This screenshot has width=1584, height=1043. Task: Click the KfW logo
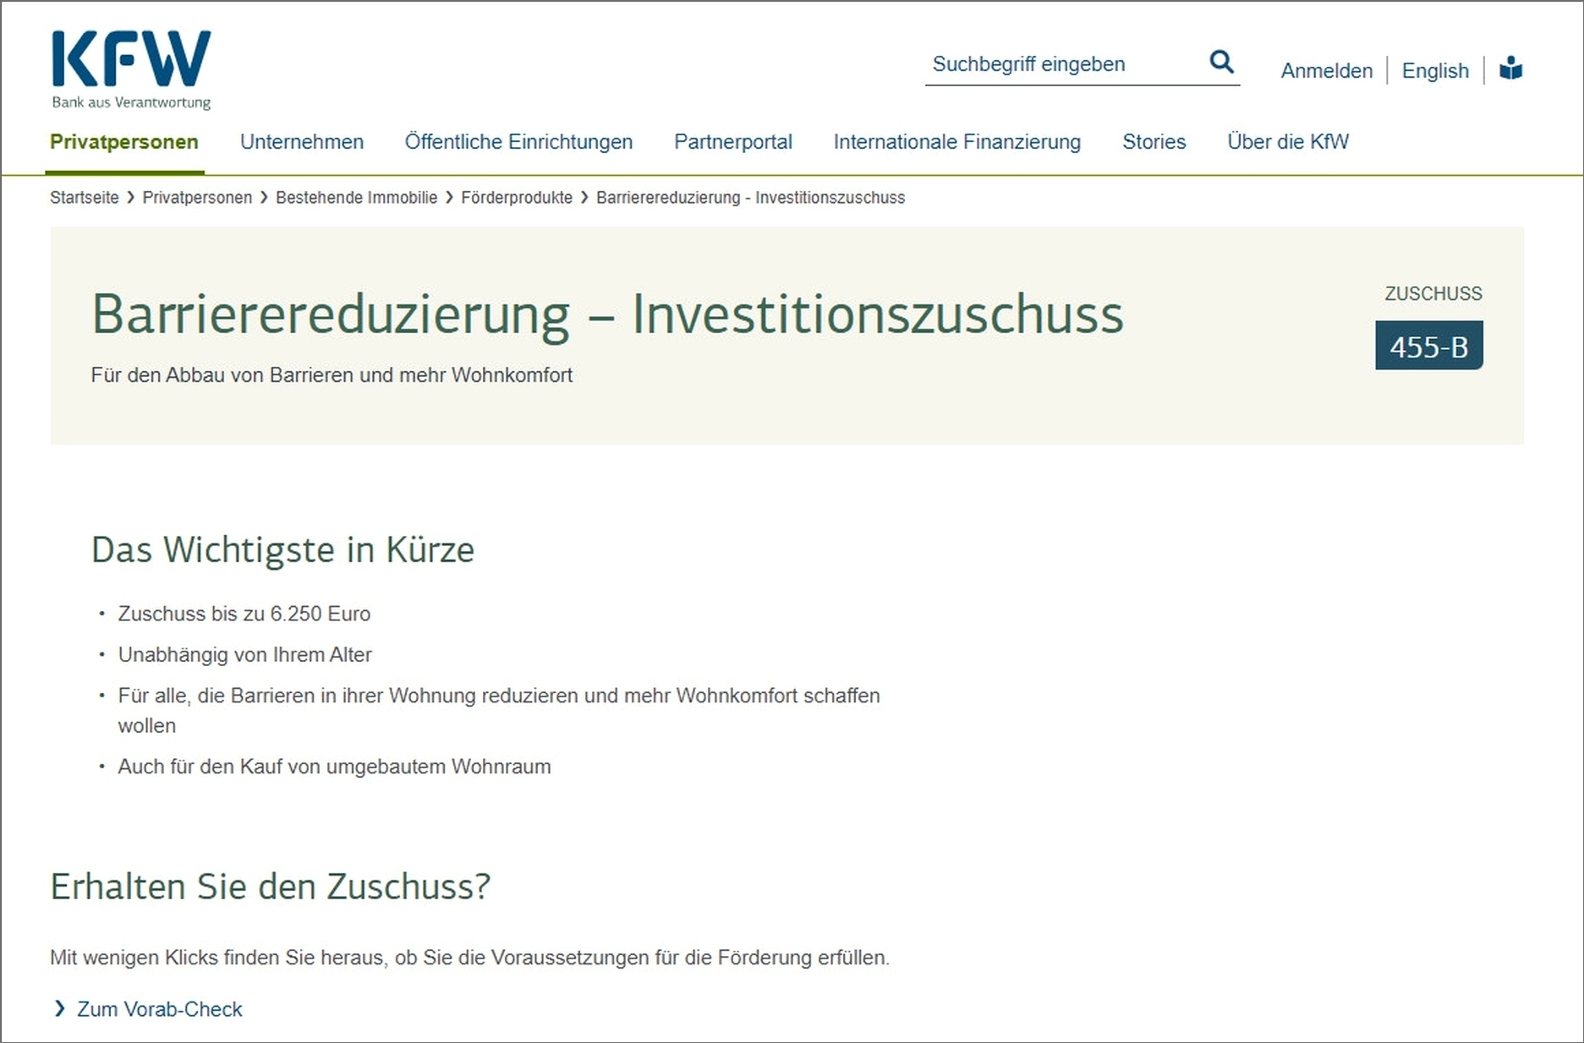pos(131,70)
